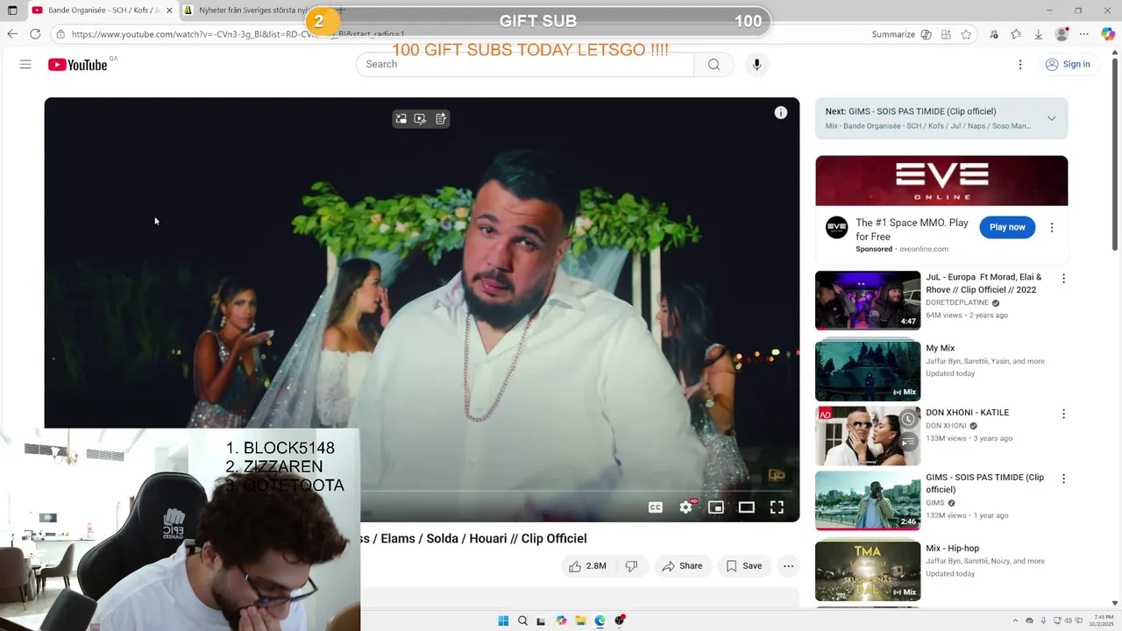
Task: Open Windows taskbar search
Action: click(522, 620)
